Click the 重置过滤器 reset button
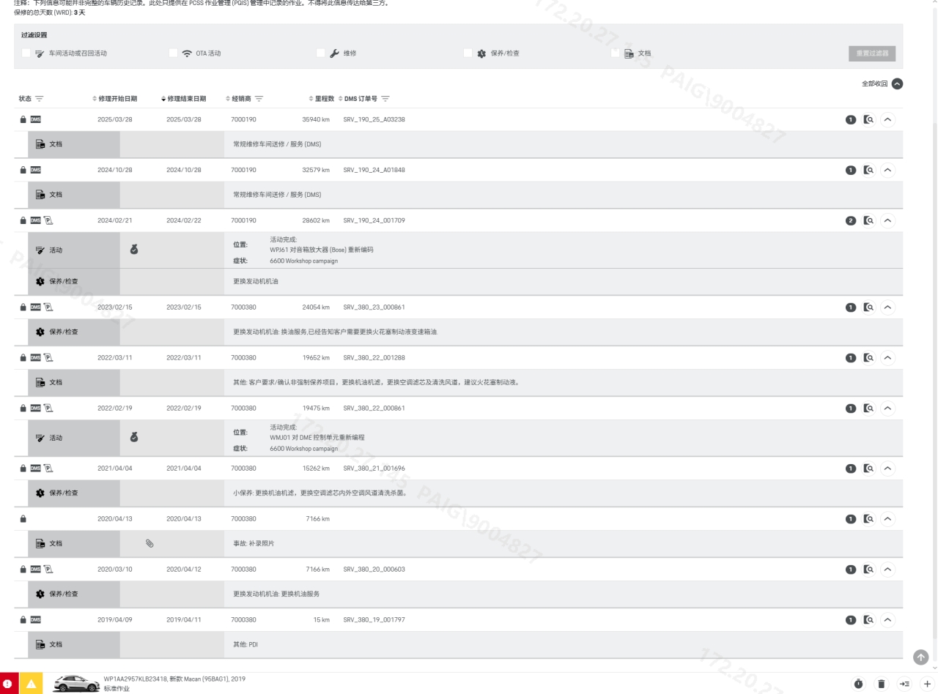 tap(872, 53)
